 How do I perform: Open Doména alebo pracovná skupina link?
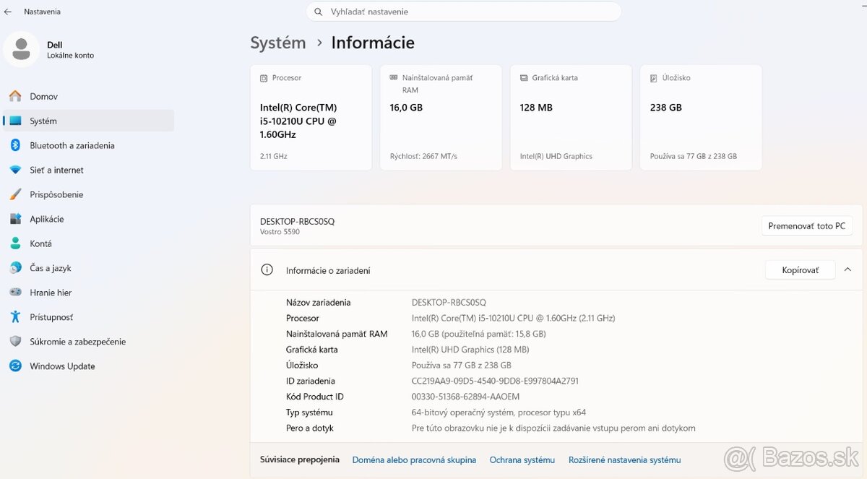pos(414,459)
